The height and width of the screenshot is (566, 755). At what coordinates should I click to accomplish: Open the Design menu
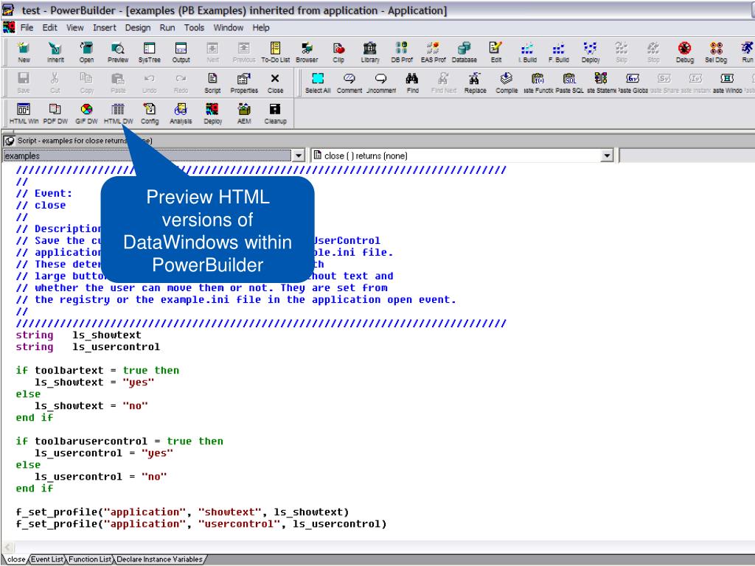click(x=138, y=28)
